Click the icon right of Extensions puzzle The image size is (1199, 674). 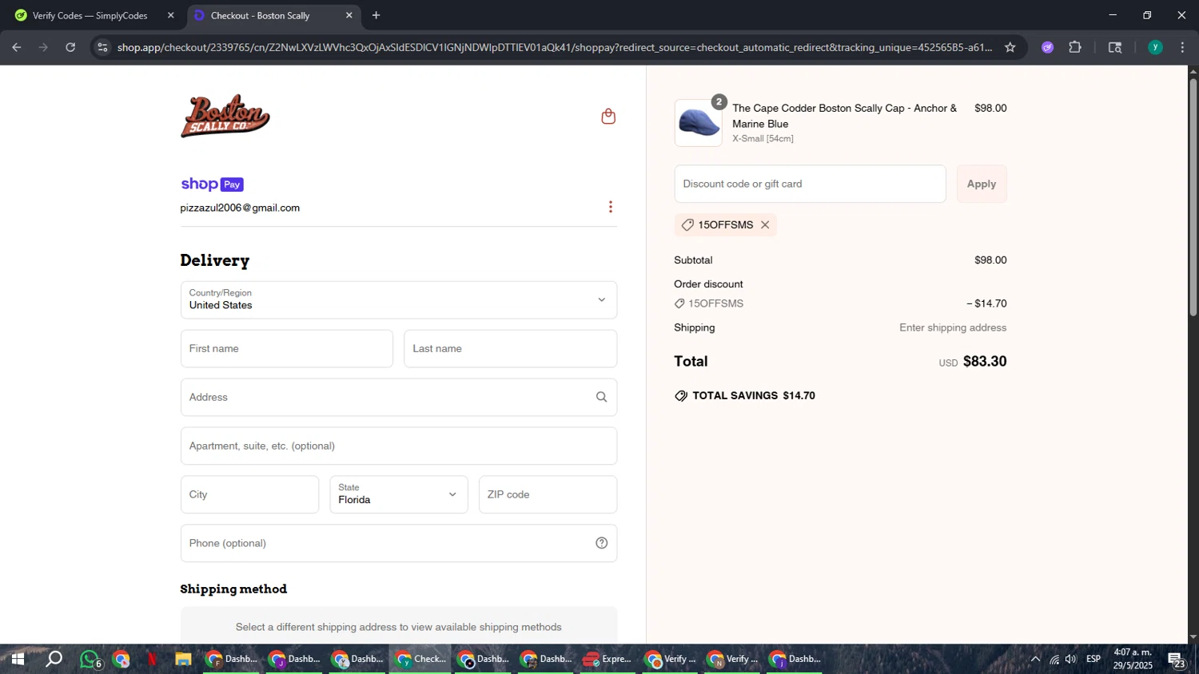(1115, 47)
